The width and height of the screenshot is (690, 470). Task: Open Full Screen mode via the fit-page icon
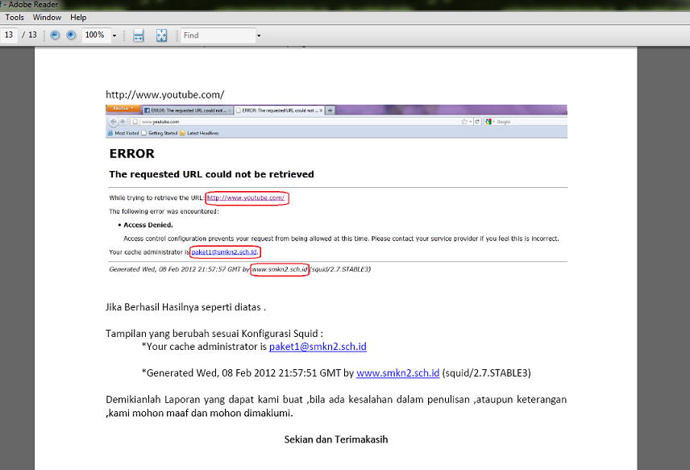[x=163, y=35]
